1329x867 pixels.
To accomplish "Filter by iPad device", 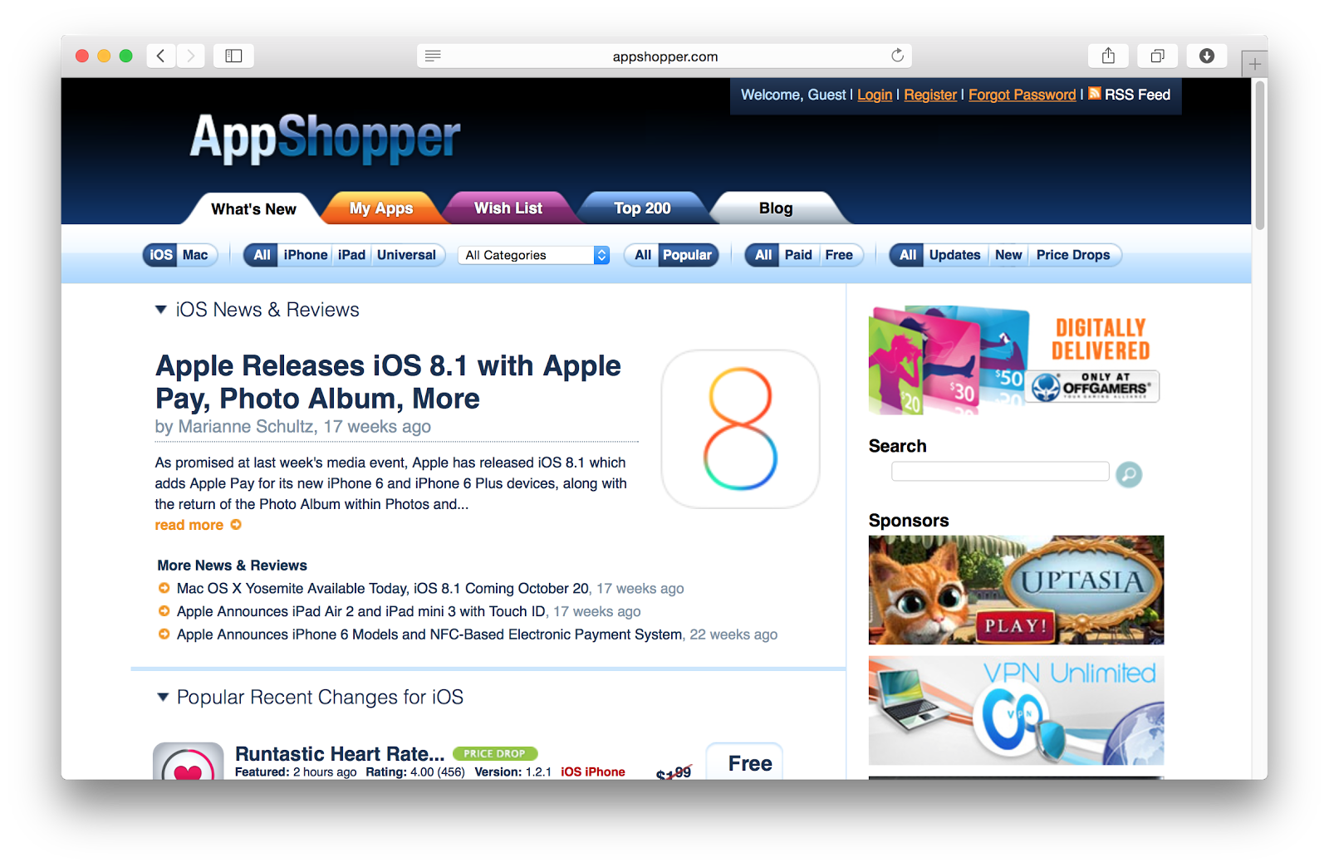I will point(351,255).
